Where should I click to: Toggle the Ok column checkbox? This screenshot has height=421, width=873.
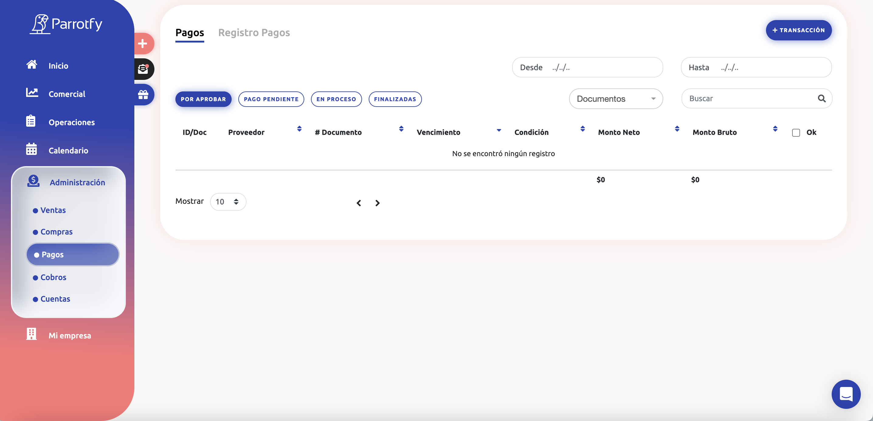coord(796,132)
